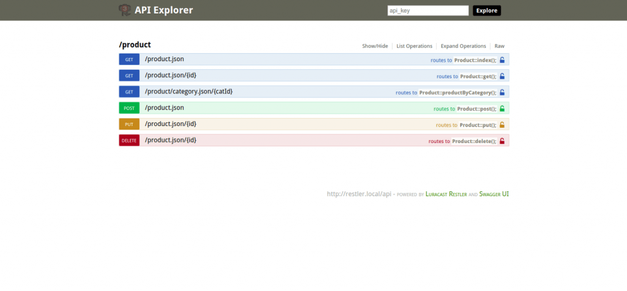Open the Luracast Restler footer link
Image resolution: width=627 pixels, height=291 pixels.
(446, 194)
